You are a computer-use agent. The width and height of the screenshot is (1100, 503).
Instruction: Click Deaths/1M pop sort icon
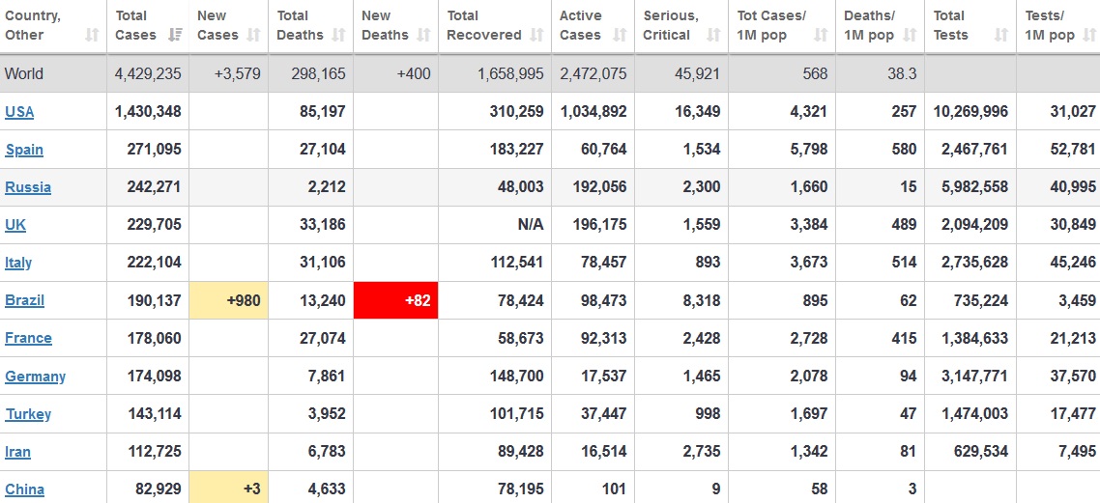tap(910, 35)
